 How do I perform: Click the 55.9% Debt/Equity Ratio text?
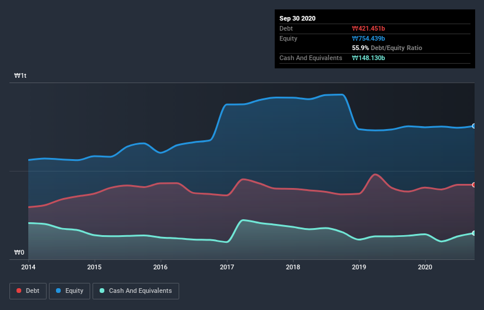387,48
